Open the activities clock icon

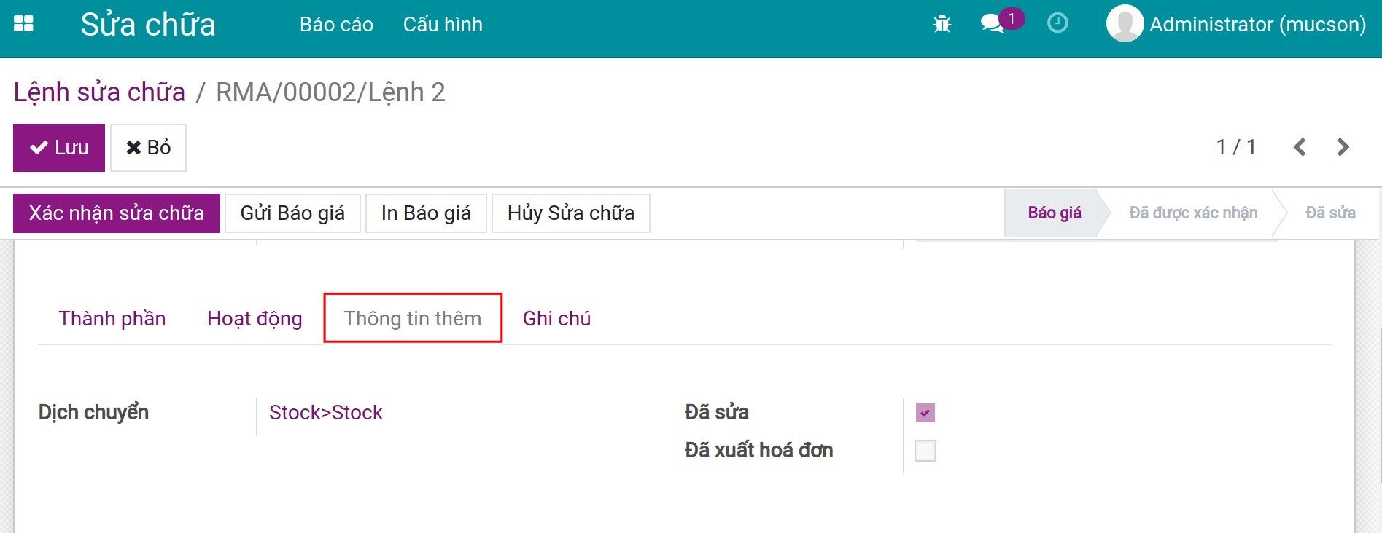(1057, 23)
